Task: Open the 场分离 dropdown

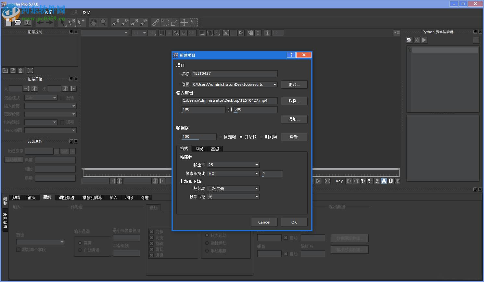Action: (233, 188)
